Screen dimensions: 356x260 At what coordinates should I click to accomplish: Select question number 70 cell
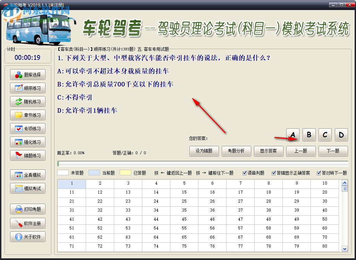pyautogui.click(x=325, y=238)
